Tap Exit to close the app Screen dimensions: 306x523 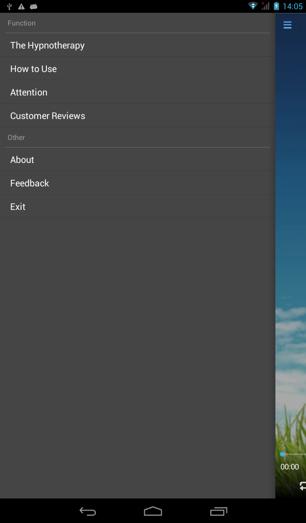tap(138, 206)
